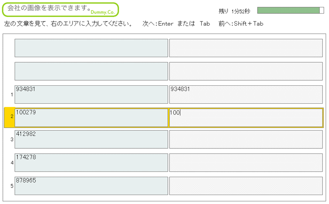Click the input field containing 934831
Screen dimensions: 329x204
[x=246, y=94]
